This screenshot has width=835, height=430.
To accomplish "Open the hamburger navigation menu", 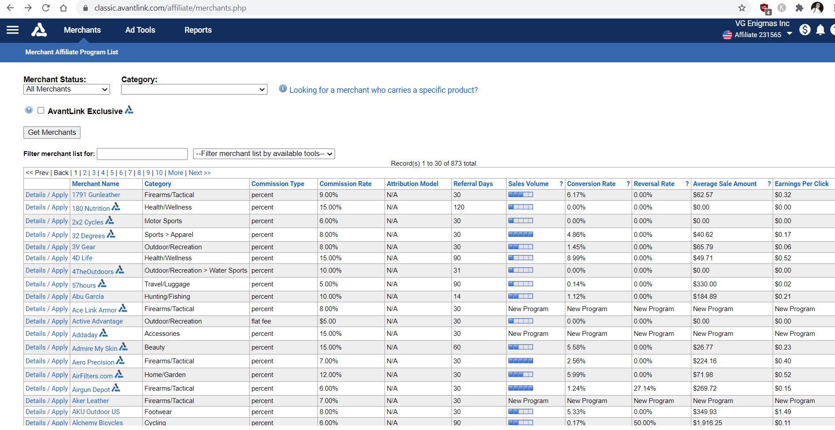I will (x=12, y=30).
